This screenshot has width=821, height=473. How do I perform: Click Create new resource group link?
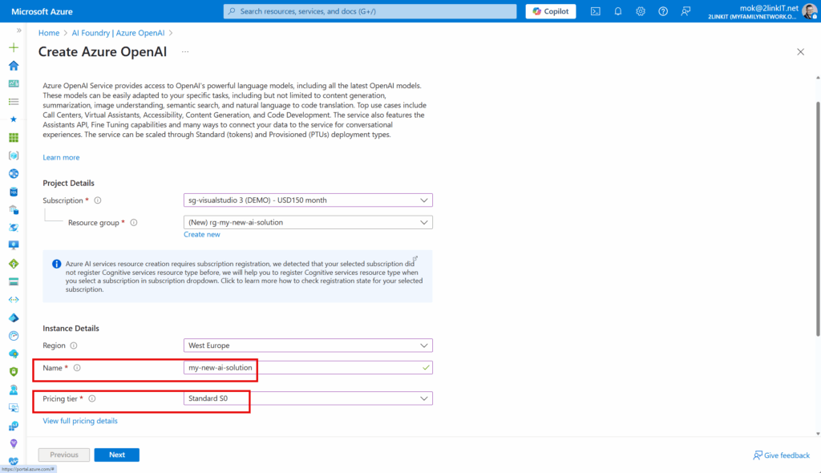[x=201, y=234]
